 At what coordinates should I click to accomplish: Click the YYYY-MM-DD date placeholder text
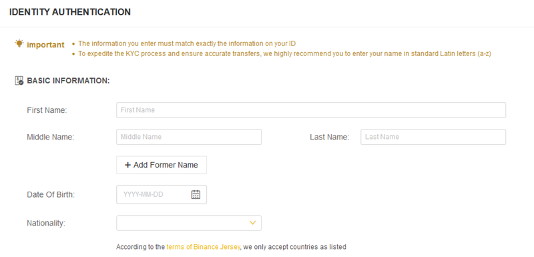click(x=144, y=195)
